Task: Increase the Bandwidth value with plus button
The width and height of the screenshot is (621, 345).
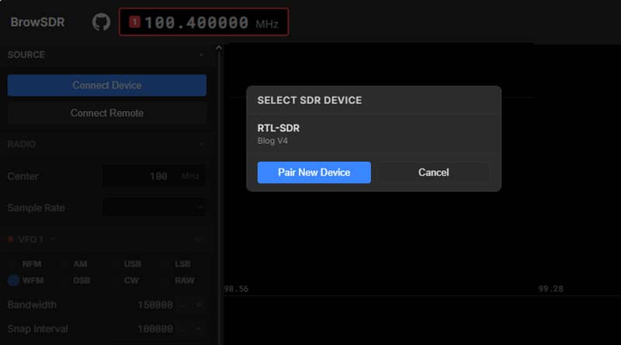Action: pyautogui.click(x=199, y=305)
